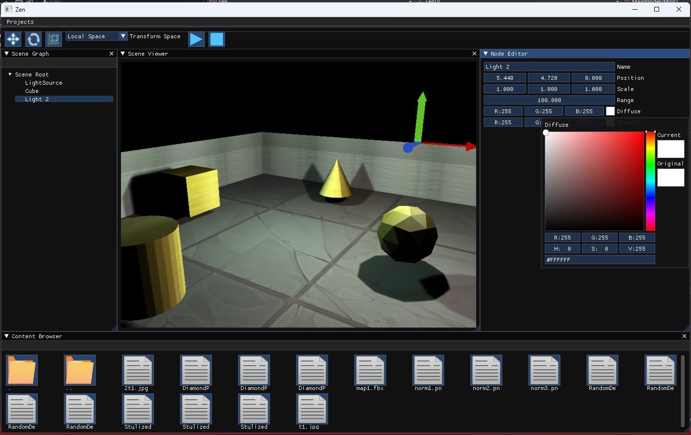Open the parent '..' folder icon

(80, 370)
